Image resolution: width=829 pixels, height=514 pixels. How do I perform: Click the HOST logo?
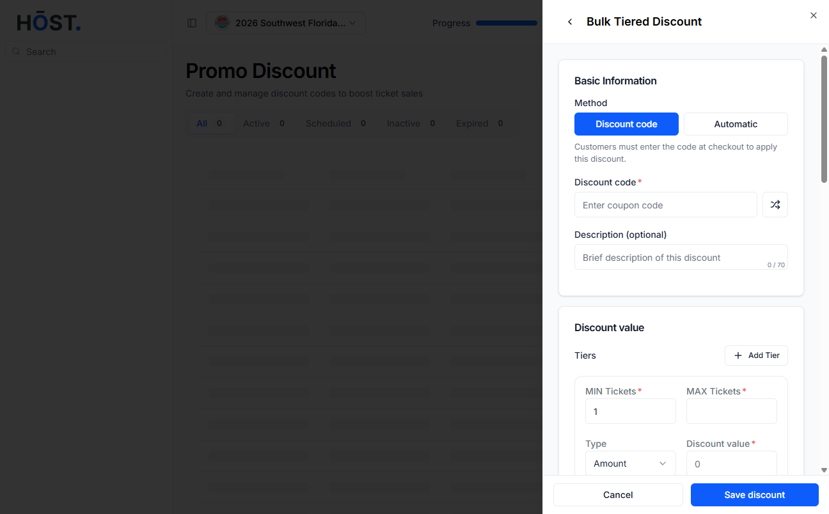pos(49,23)
